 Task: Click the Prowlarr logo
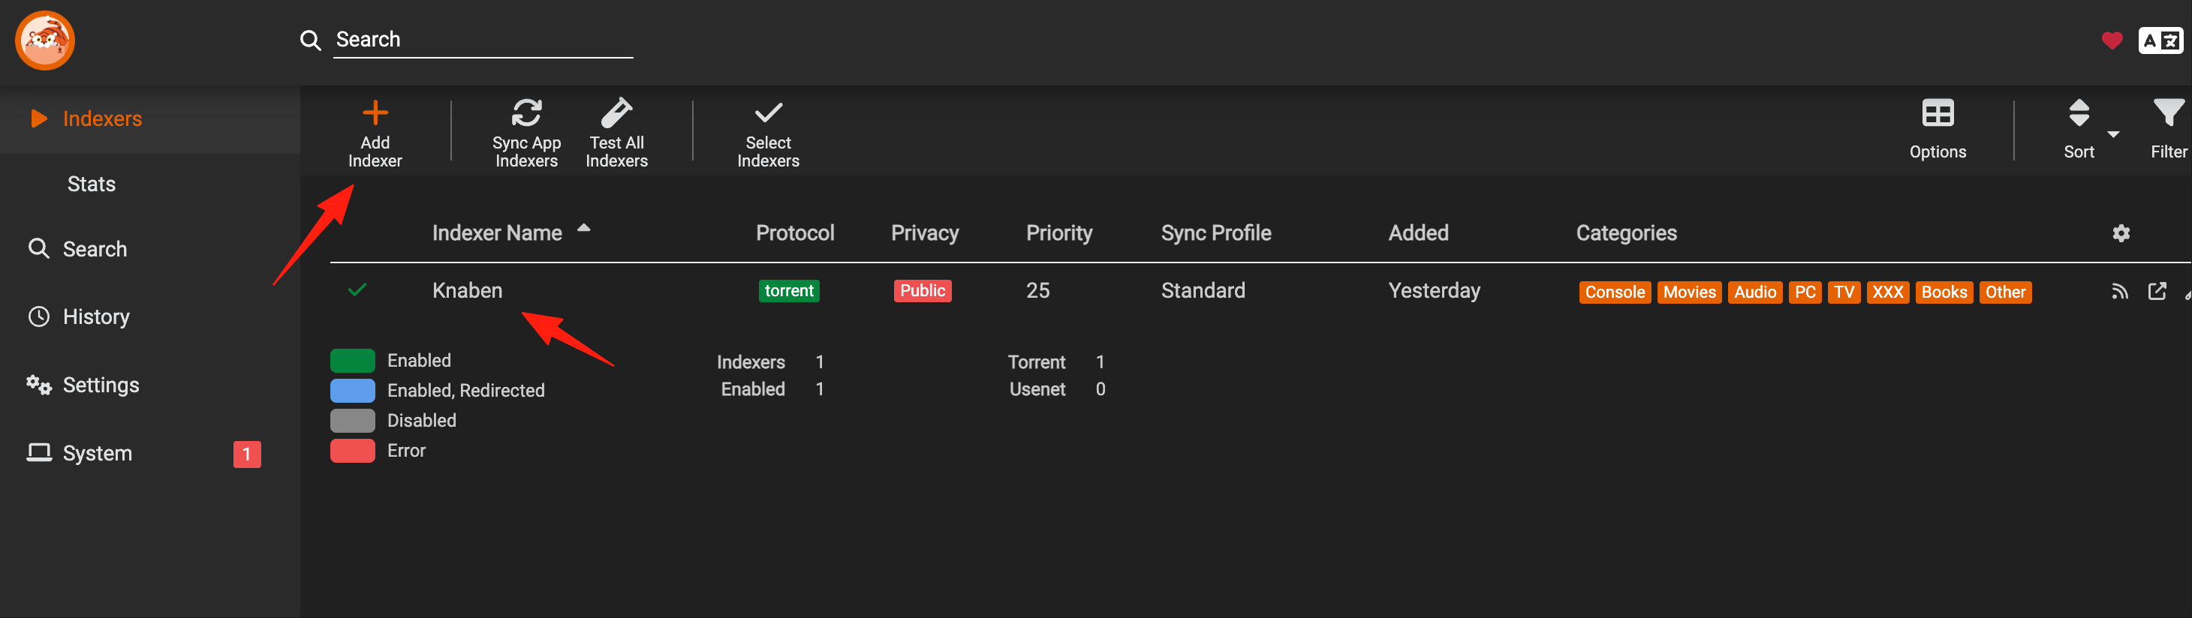click(x=44, y=40)
